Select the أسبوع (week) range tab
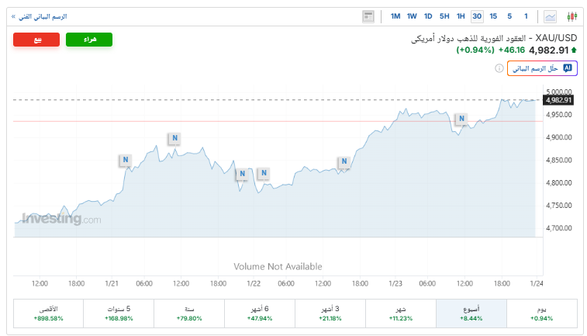Screen dimensions: 587x336 471,313
